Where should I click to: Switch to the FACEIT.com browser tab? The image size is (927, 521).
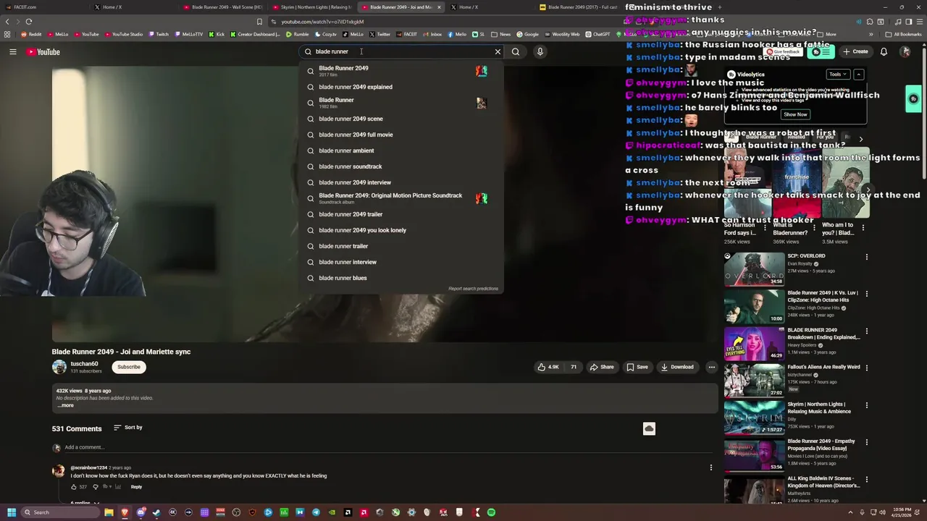click(x=43, y=7)
